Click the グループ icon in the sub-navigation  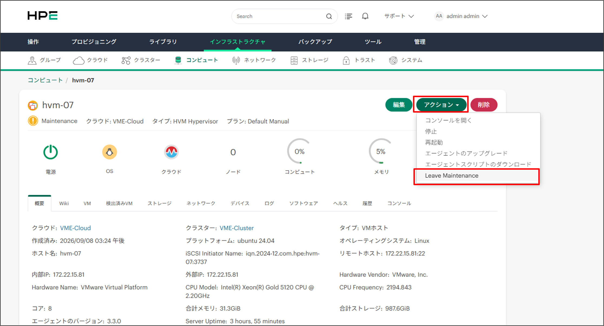coord(32,60)
